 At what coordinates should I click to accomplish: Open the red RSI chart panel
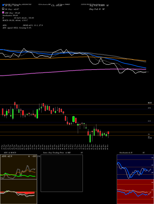pos(135,192)
